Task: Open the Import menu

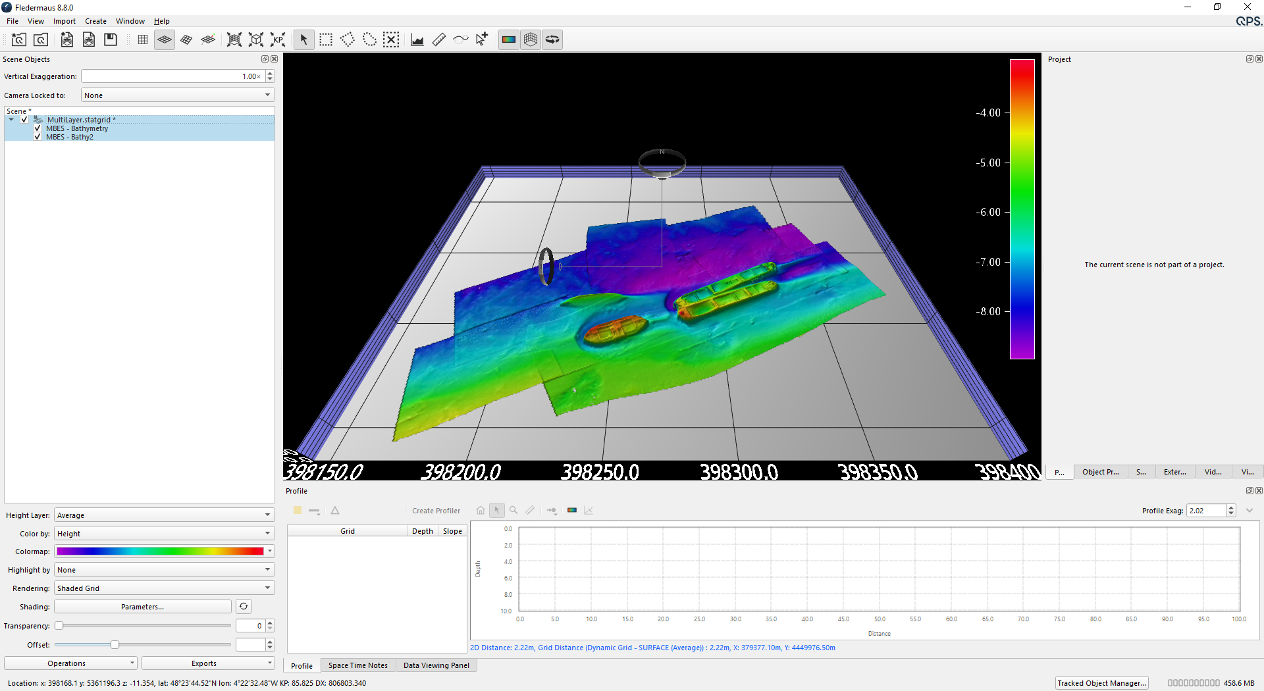Action: click(65, 21)
